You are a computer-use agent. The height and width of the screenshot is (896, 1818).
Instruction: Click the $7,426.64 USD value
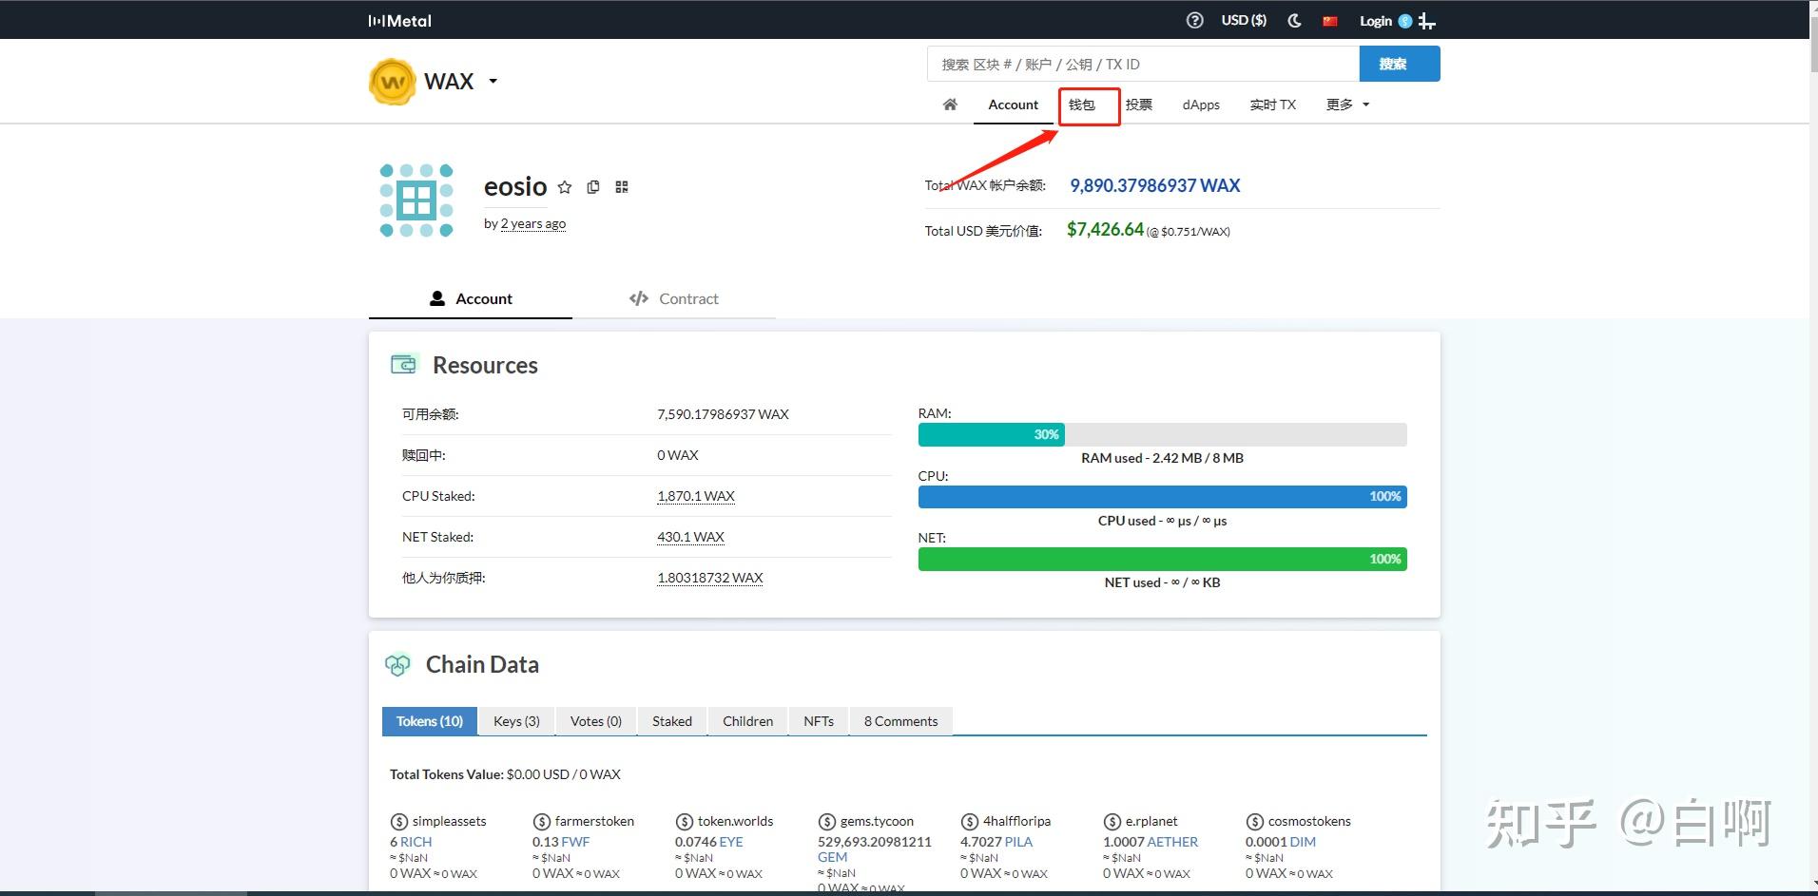1105,229
